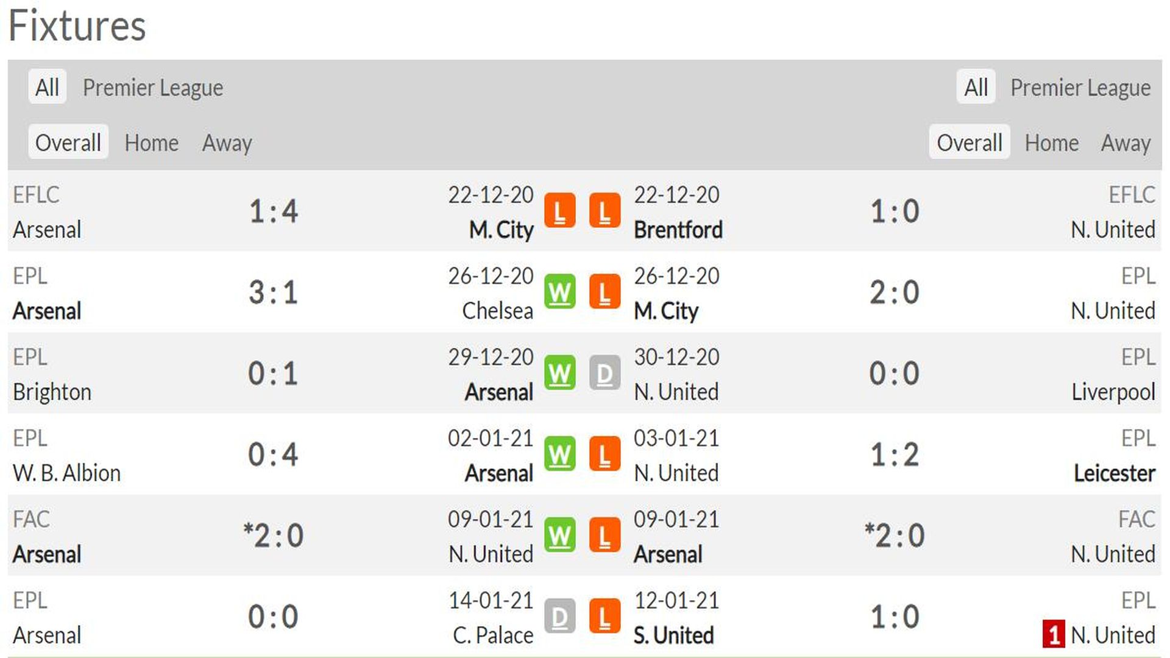The image size is (1170, 658).
Task: Click the green W badge beside Chelsea
Action: [559, 292]
